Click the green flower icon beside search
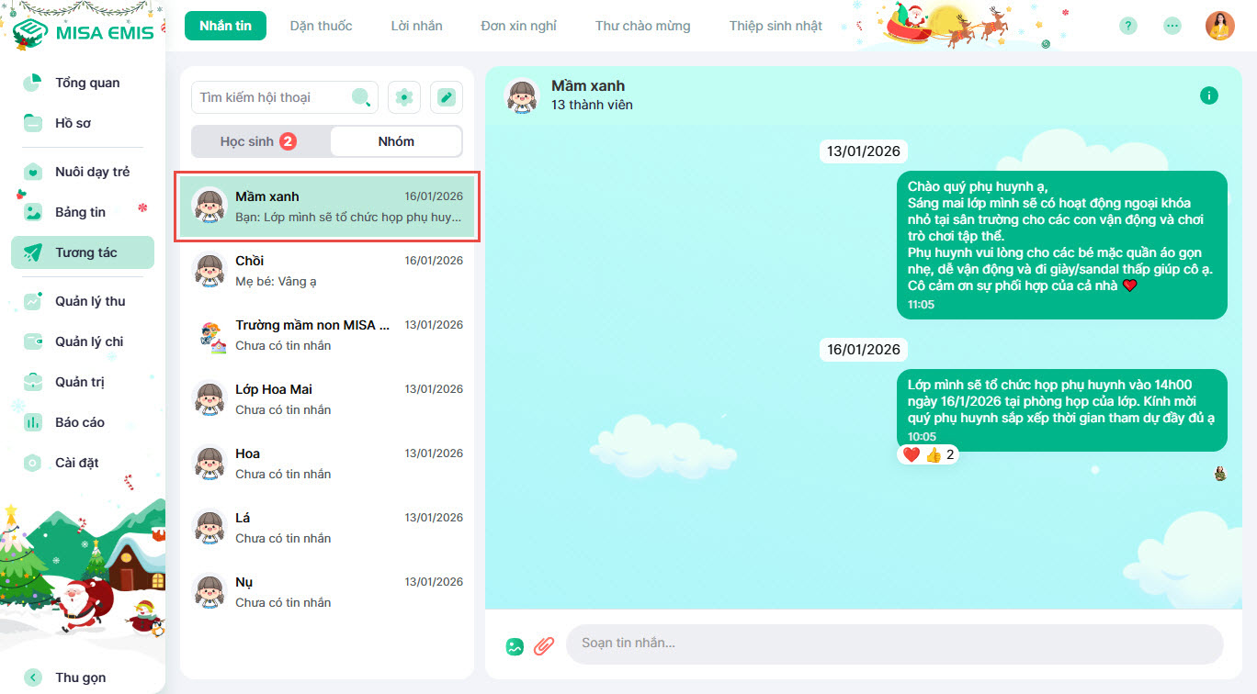The image size is (1257, 694). point(404,97)
